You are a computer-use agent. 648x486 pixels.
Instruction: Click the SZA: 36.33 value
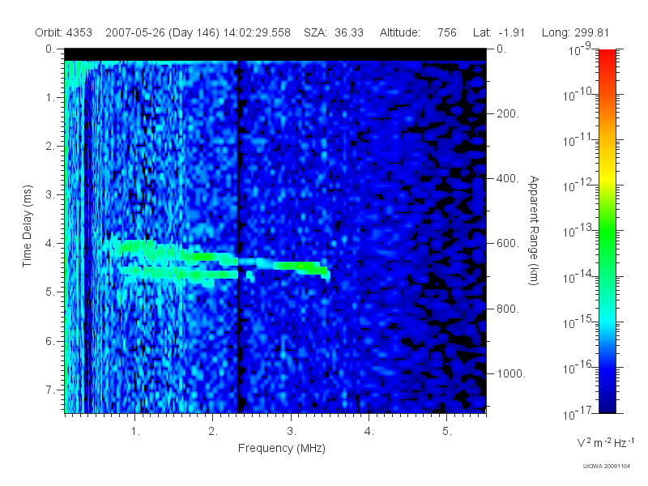tap(334, 32)
